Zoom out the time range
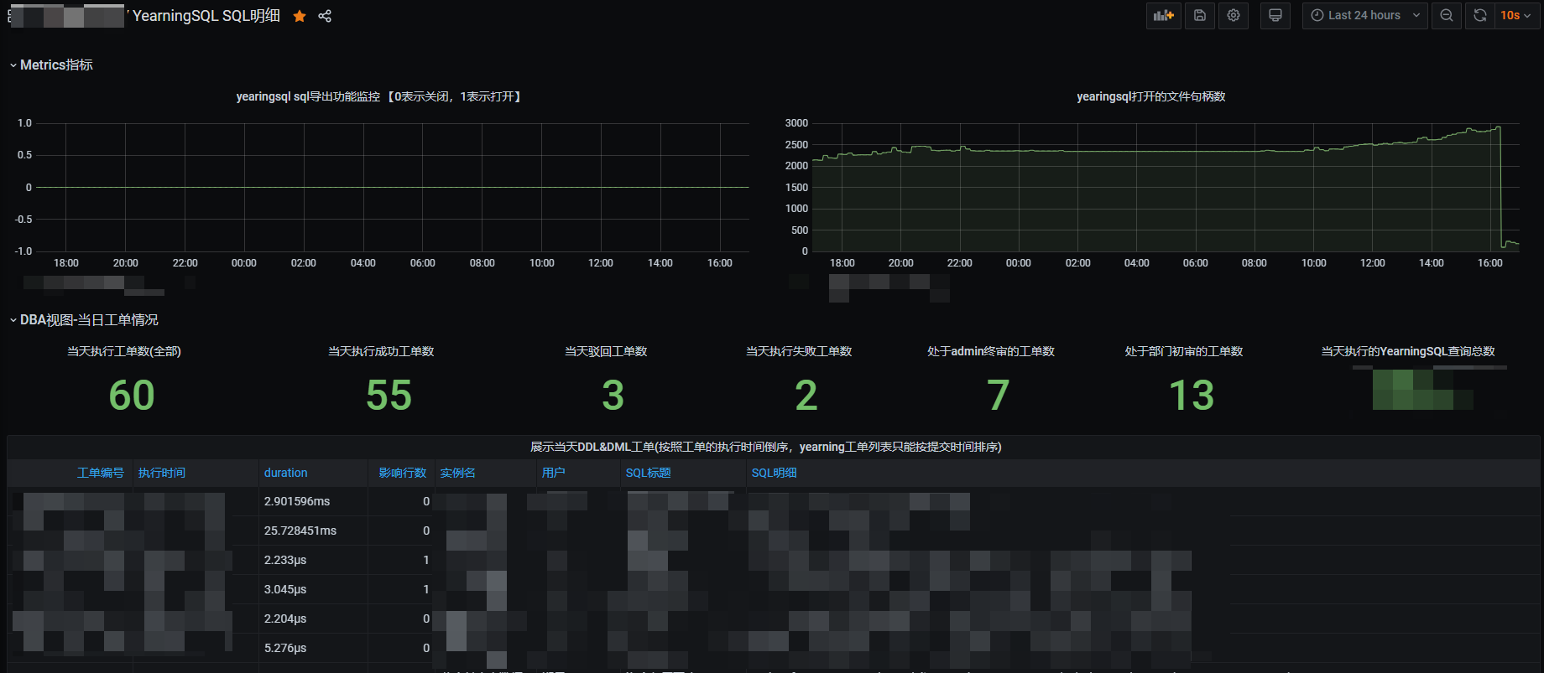Image resolution: width=1544 pixels, height=673 pixels. pyautogui.click(x=1447, y=15)
